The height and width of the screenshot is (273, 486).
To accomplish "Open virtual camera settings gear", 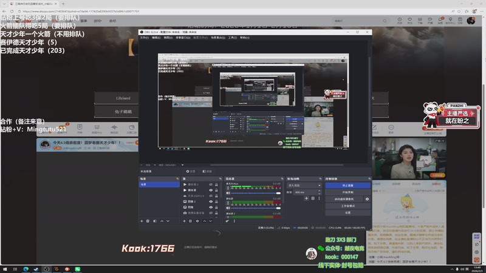I will [368, 199].
